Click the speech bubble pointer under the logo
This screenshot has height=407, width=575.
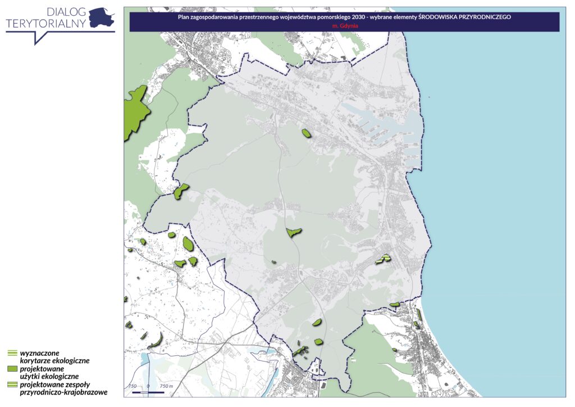pyautogui.click(x=39, y=38)
